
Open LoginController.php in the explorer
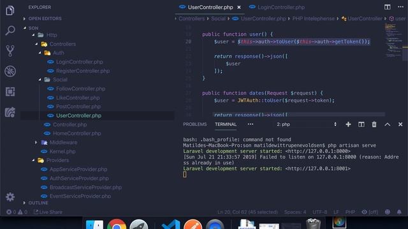coord(79,62)
